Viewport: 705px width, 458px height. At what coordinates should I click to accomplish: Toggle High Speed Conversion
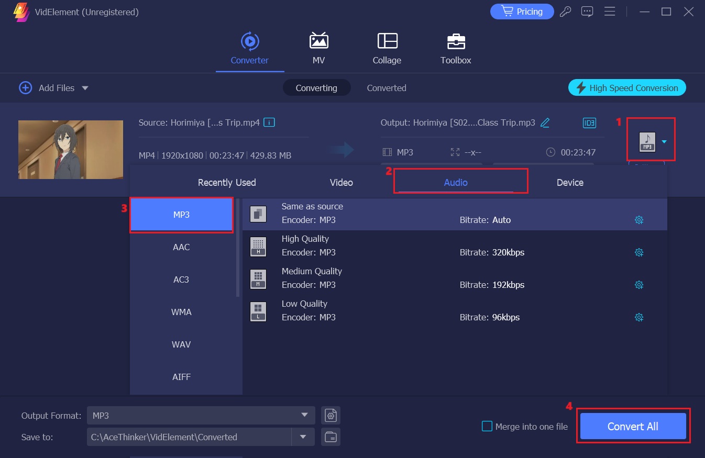click(x=626, y=88)
